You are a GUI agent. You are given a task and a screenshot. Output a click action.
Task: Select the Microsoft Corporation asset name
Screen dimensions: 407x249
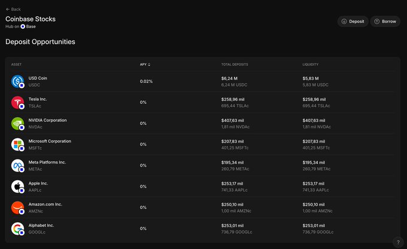coord(50,141)
